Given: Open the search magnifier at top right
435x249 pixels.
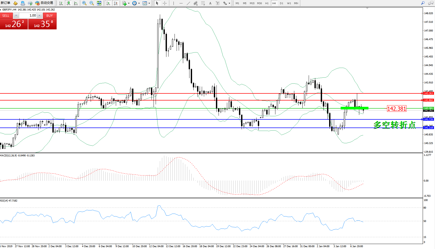Looking at the screenshot, I should tap(423, 3).
